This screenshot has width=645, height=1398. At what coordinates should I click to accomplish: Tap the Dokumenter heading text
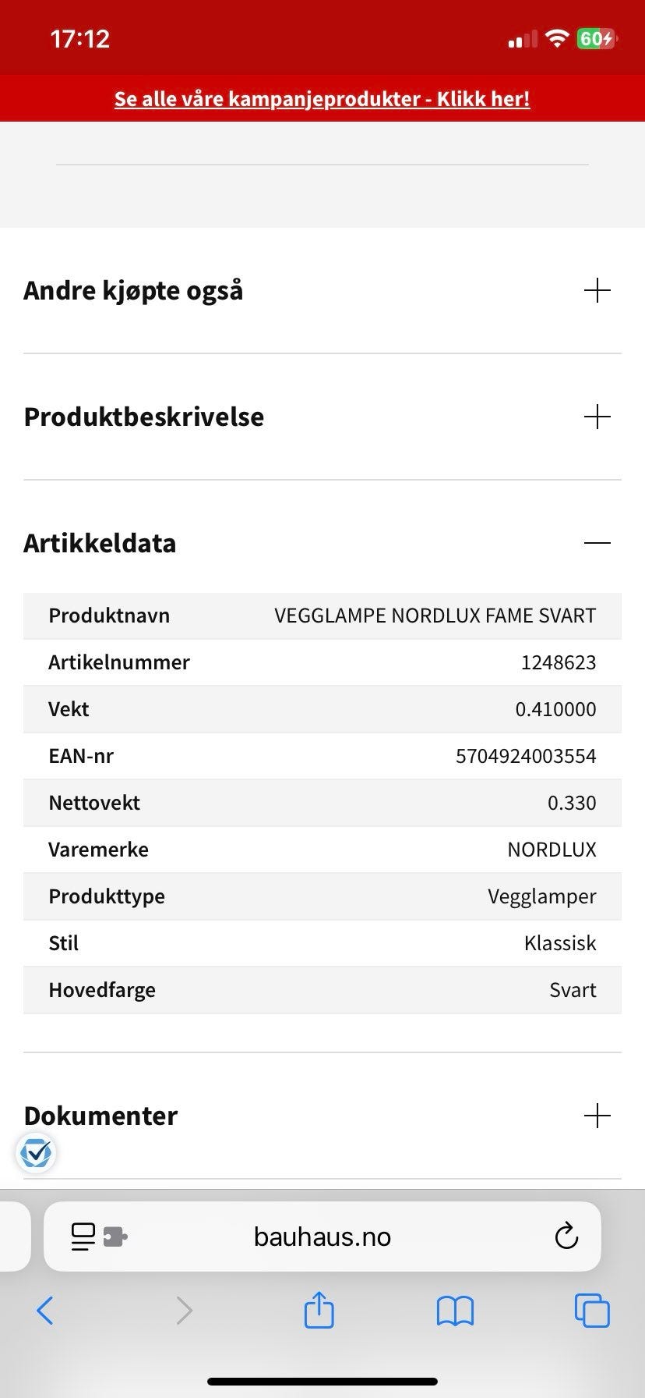point(100,1116)
